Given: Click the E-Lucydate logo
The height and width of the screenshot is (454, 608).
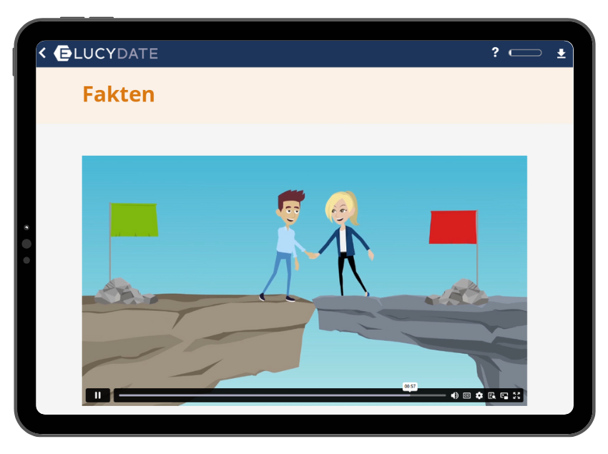Looking at the screenshot, I should [62, 54].
